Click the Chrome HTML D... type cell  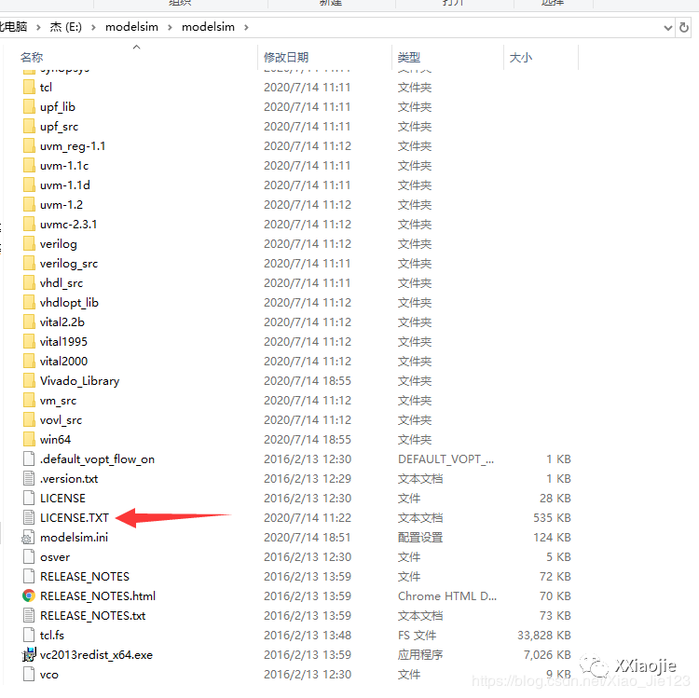pyautogui.click(x=447, y=595)
